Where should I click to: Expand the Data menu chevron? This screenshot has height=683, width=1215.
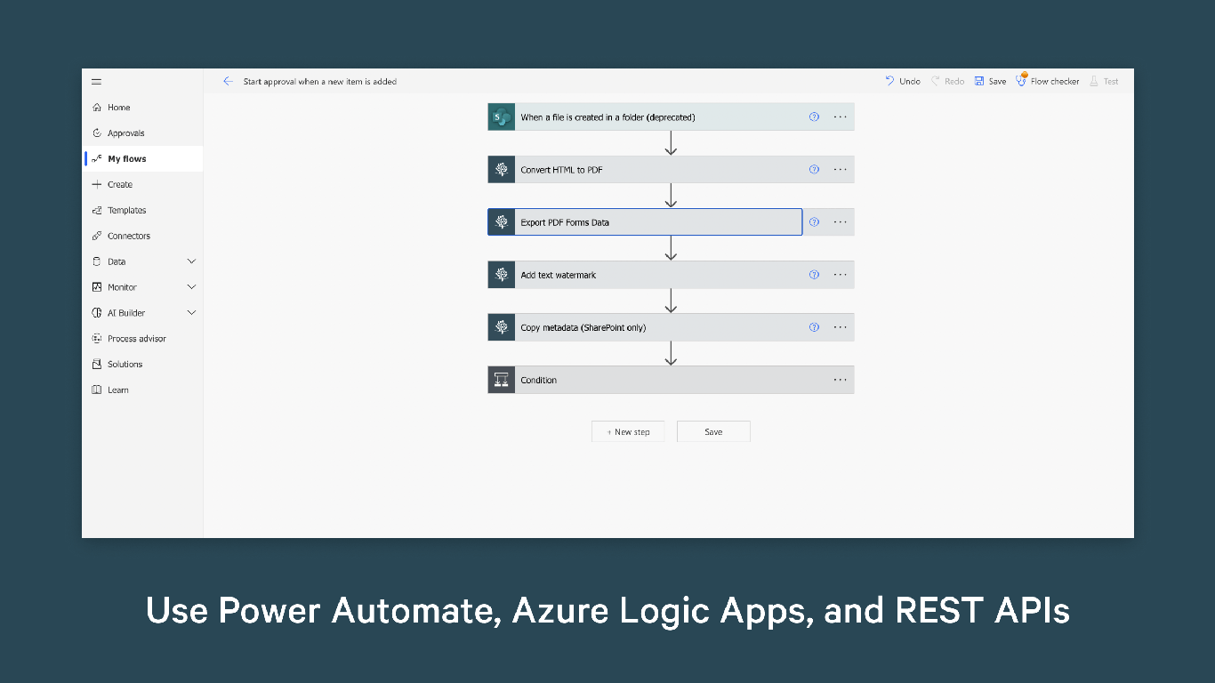click(x=191, y=261)
